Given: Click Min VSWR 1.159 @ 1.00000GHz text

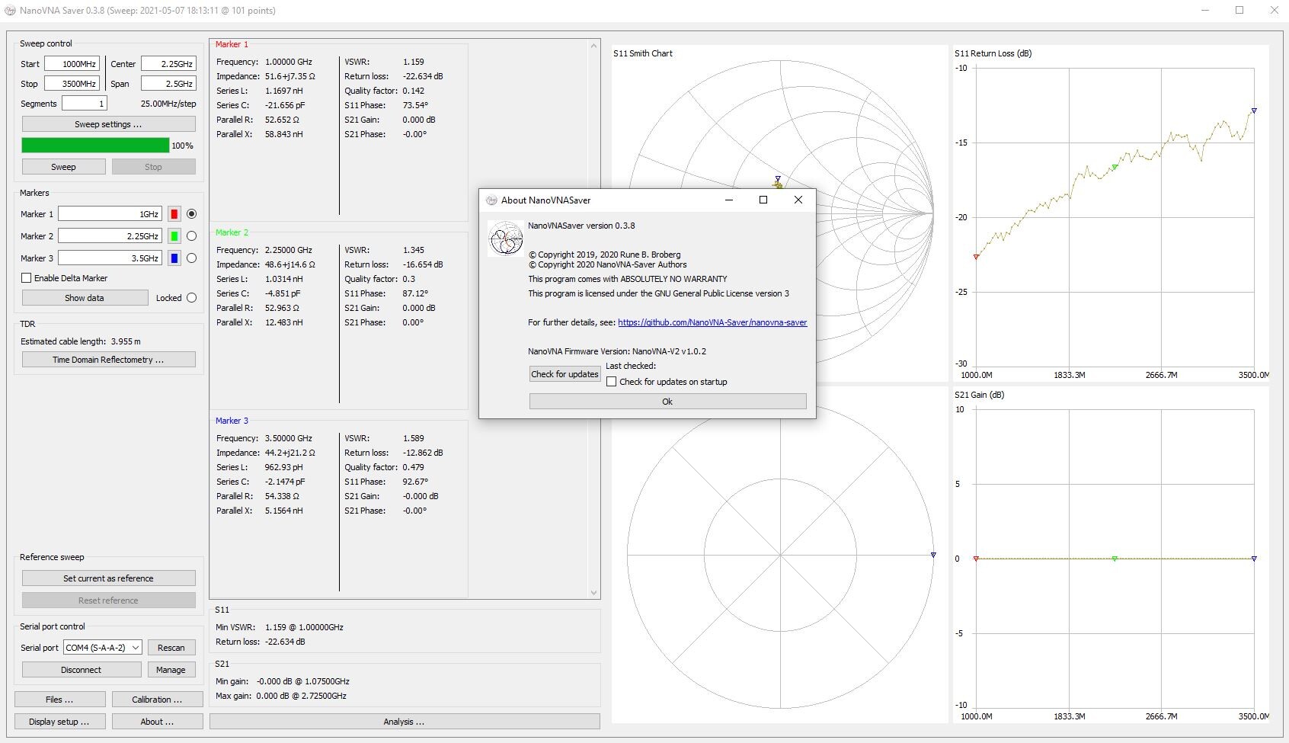Looking at the screenshot, I should click(280, 627).
